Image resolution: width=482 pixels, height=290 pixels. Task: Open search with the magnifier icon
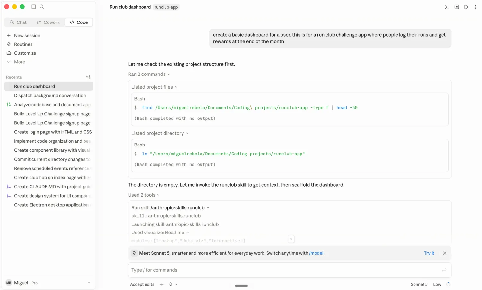coord(42,7)
